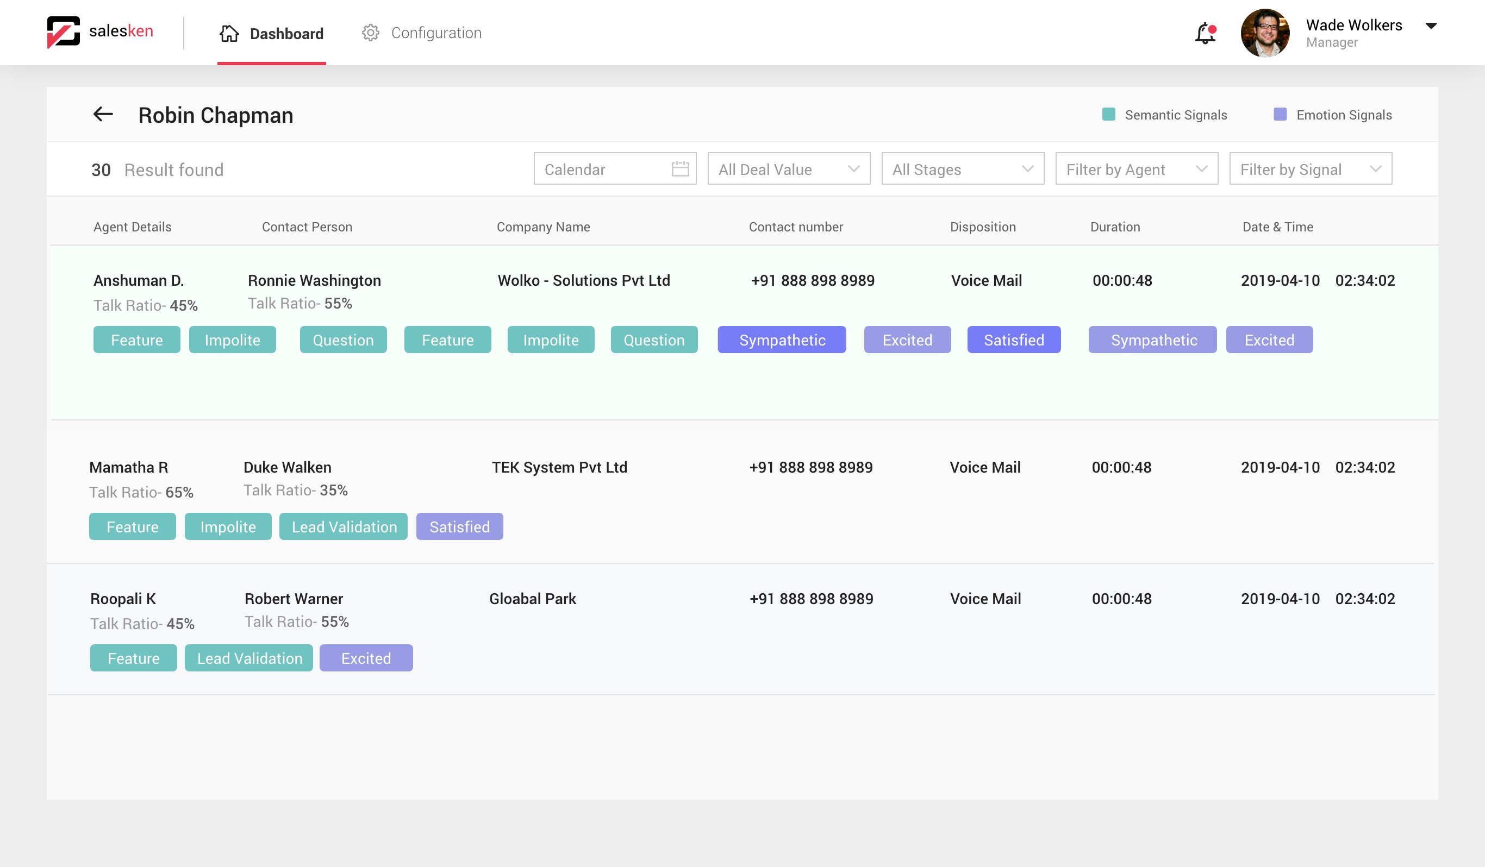The height and width of the screenshot is (867, 1485).
Task: Open the notifications bell
Action: point(1205,33)
